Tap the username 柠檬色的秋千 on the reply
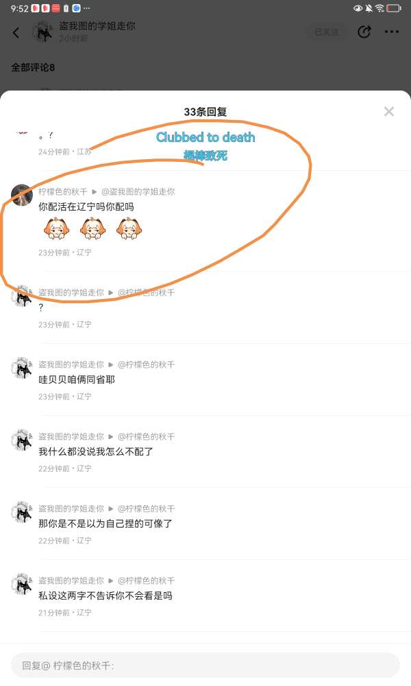This screenshot has width=411, height=686. pos(63,191)
